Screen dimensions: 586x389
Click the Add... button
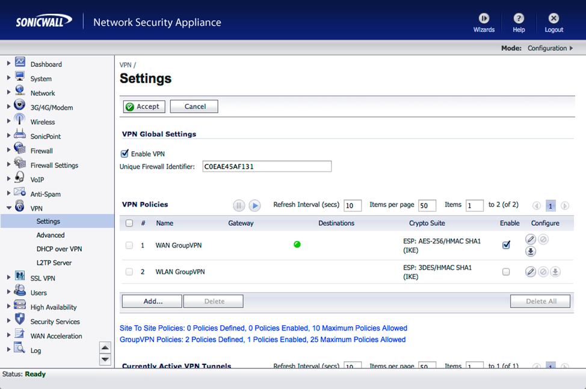point(152,301)
